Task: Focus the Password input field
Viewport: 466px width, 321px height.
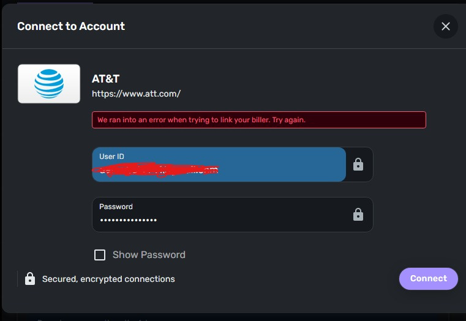Action: pos(233,215)
